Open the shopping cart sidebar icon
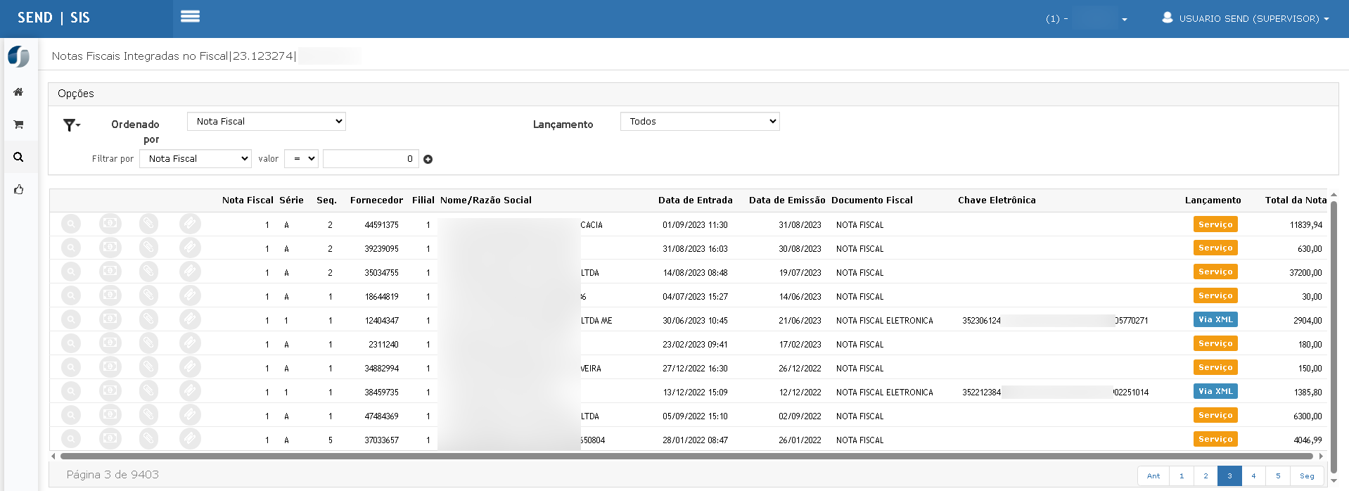Screen dimensions: 1349x491 pos(18,125)
